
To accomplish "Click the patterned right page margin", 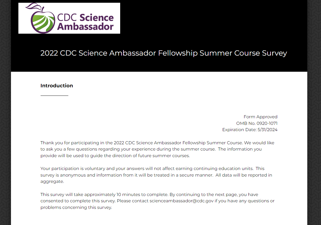I will [x=314, y=109].
